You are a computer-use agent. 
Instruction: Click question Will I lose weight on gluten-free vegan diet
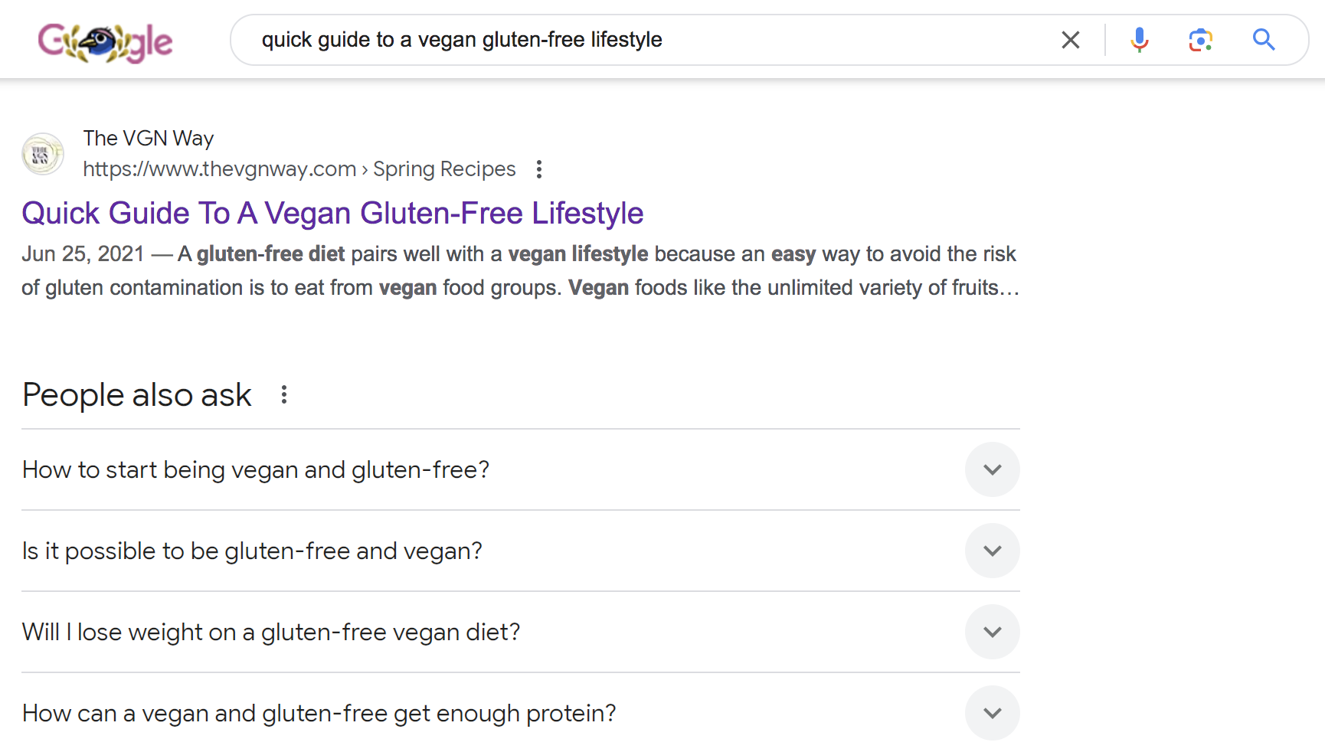(x=271, y=632)
